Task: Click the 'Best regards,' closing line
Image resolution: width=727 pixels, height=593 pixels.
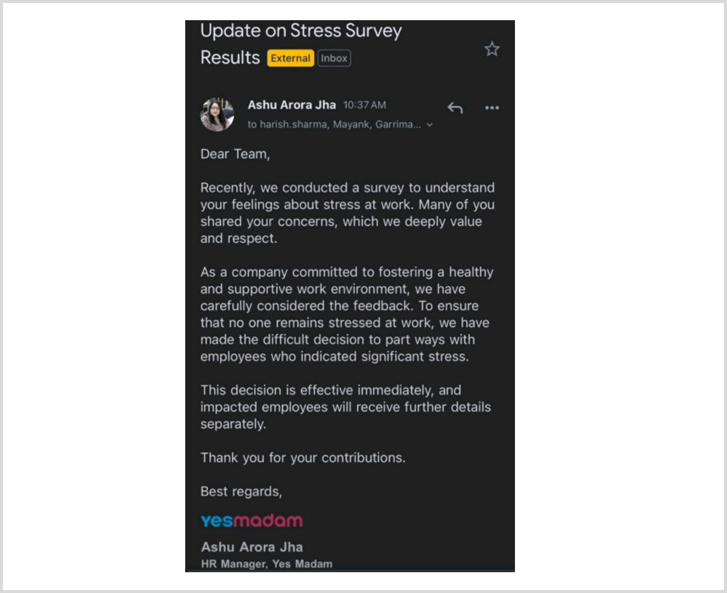Action: [x=241, y=491]
